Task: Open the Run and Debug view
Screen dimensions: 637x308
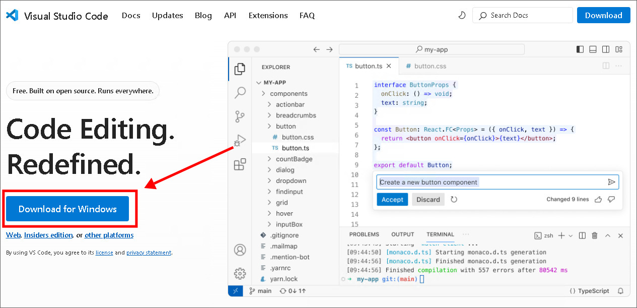Action: 240,140
